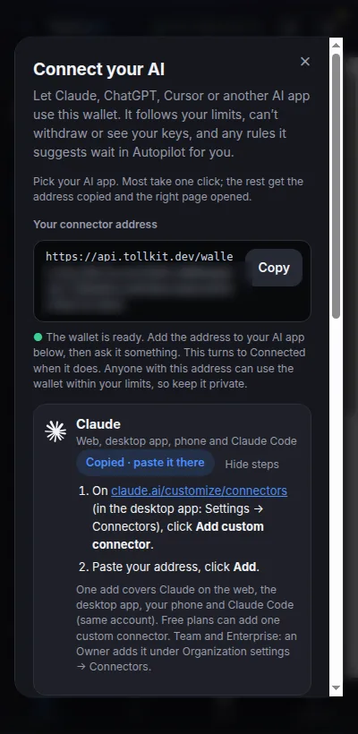Click the scrollbar down arrow
Screen dimensions: 358x734
coord(336,687)
